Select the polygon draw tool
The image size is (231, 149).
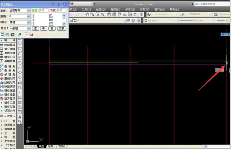(x=20, y=43)
